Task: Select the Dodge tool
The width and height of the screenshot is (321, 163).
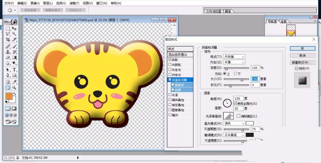Action: coord(14,63)
